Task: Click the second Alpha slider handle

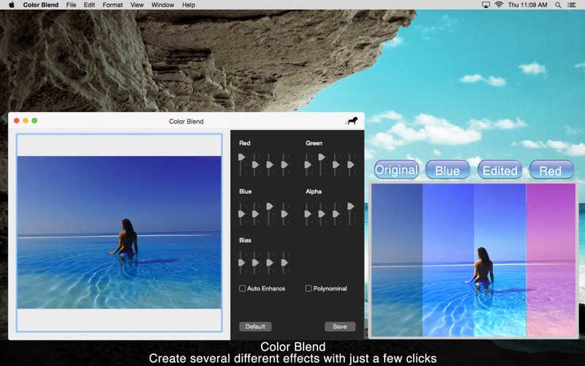Action: 321,214
